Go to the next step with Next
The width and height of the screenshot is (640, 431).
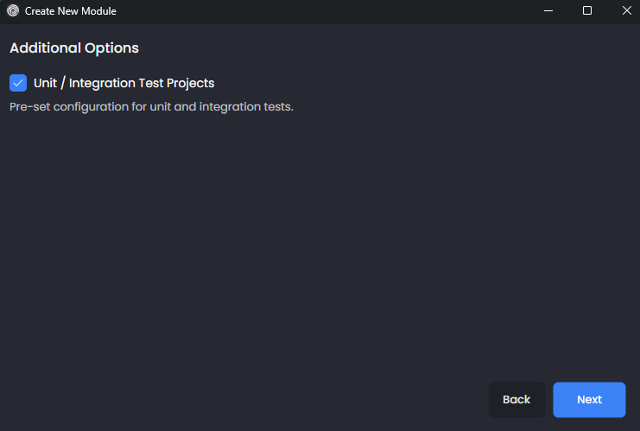589,400
